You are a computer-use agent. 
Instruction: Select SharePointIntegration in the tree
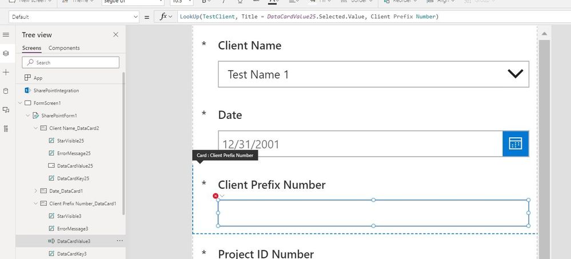pyautogui.click(x=56, y=90)
